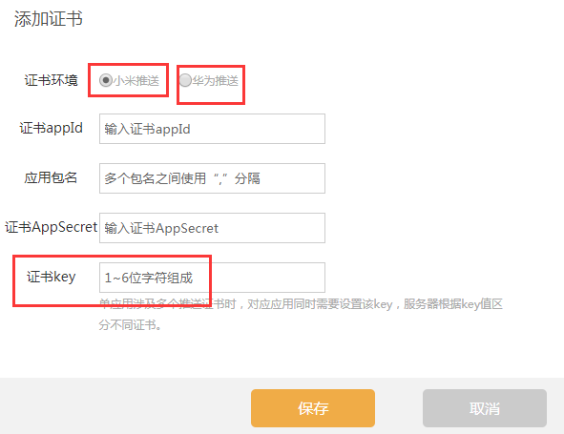
Task: Click the gray 取消 button
Action: pos(485,408)
